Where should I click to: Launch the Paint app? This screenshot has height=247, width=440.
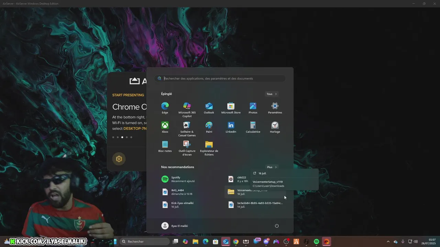click(209, 127)
